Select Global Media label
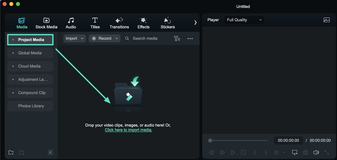This screenshot has width=337, height=160. [30, 53]
